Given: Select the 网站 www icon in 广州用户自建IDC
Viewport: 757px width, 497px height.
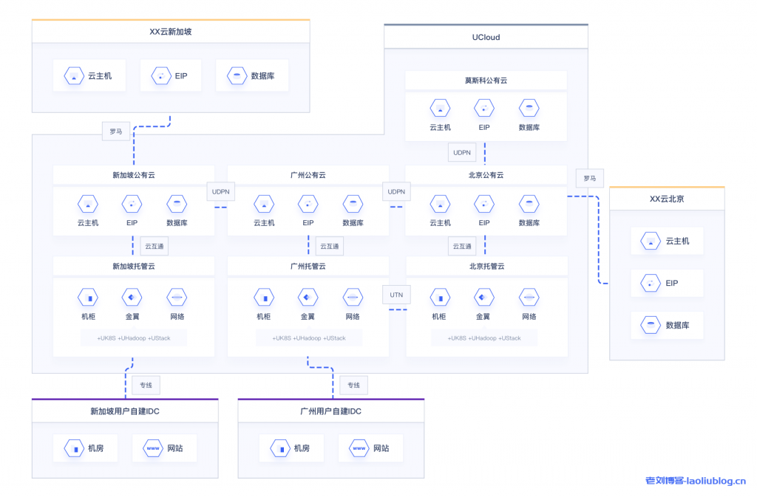Looking at the screenshot, I should click(x=359, y=448).
